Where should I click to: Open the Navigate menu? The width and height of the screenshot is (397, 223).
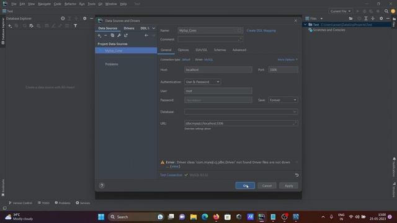pos(44,4)
